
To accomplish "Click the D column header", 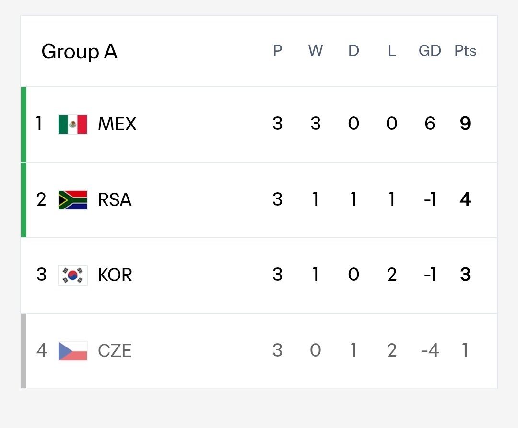I will [353, 51].
